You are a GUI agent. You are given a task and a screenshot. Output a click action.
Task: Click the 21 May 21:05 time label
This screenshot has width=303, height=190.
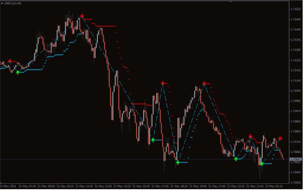tap(217, 186)
